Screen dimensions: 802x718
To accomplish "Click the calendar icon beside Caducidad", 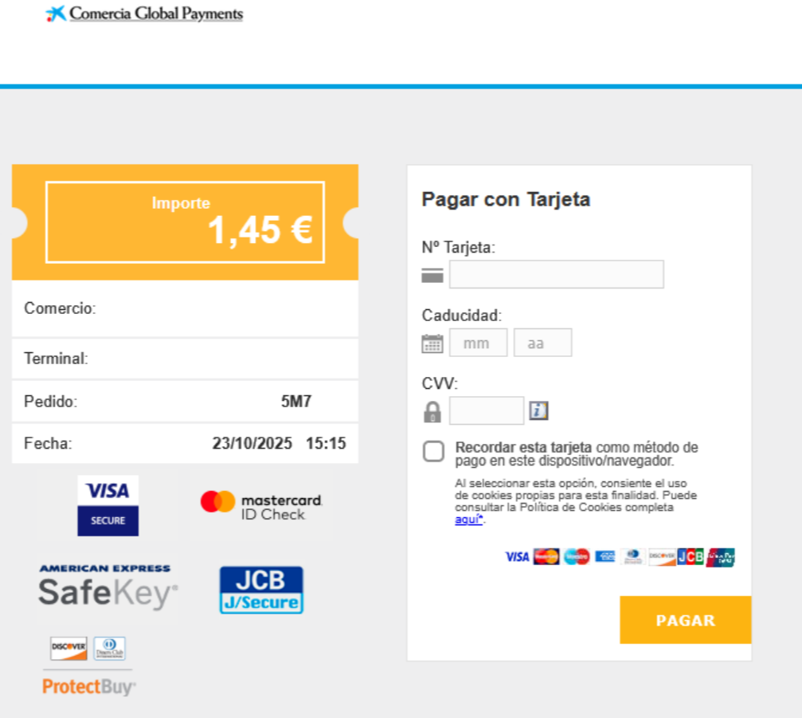I will tap(432, 343).
